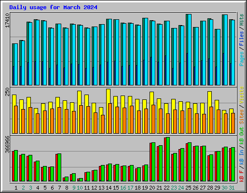Click day 3 on the x-axis
The width and height of the screenshot is (247, 193).
[x=30, y=188]
